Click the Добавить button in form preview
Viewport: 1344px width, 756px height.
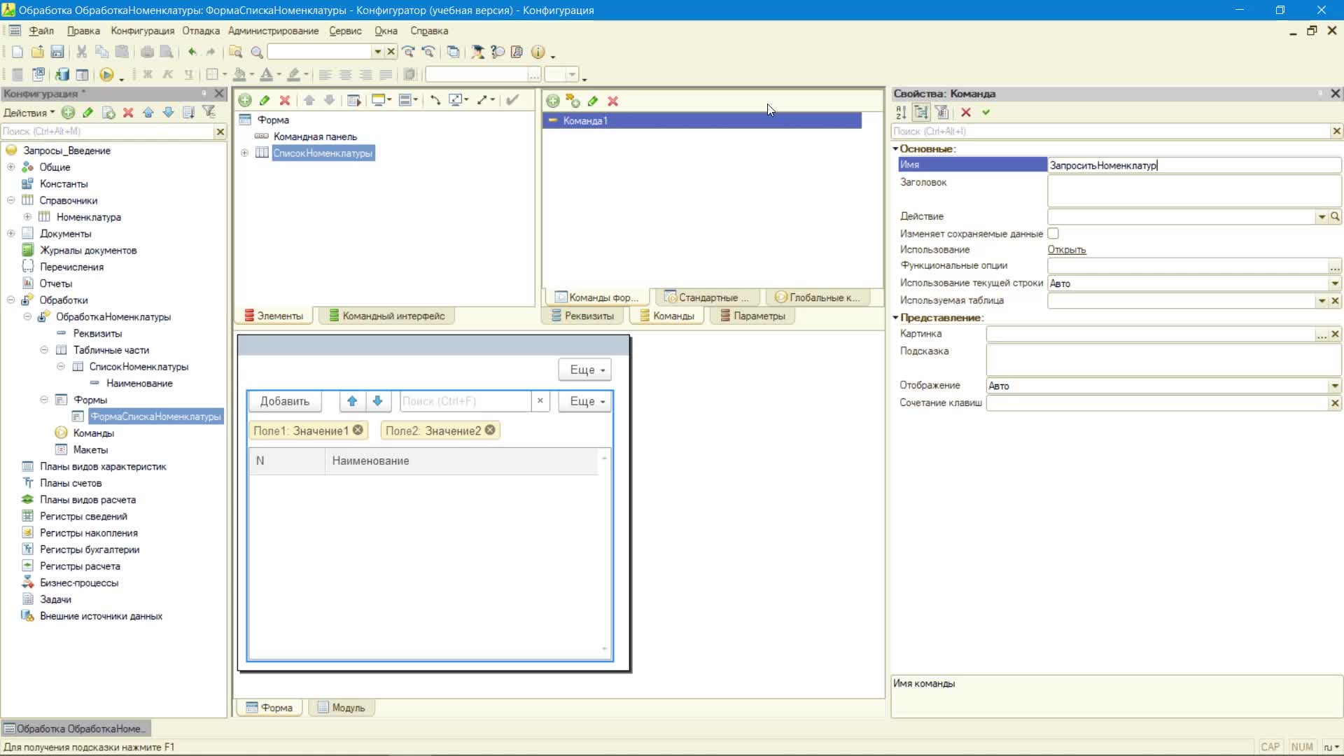[x=285, y=401]
